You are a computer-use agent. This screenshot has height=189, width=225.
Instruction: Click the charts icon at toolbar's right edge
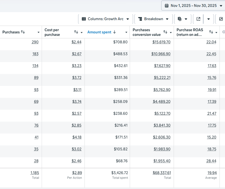[x=221, y=19]
